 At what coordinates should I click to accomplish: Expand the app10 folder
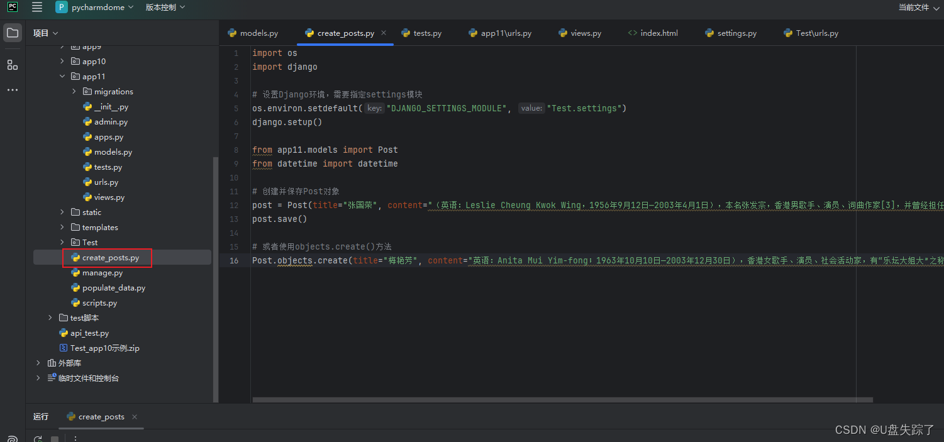tap(62, 61)
